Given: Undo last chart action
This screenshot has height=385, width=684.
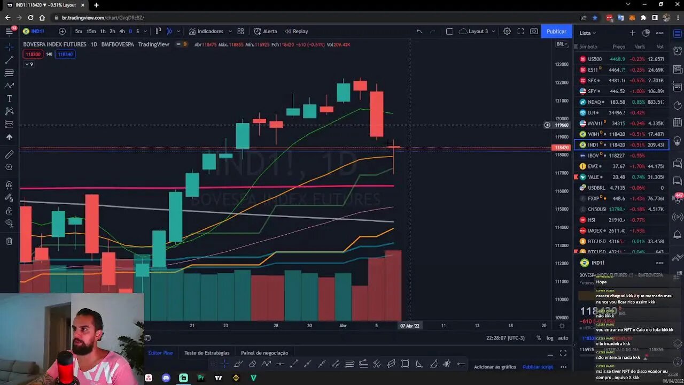Looking at the screenshot, I should click(419, 31).
